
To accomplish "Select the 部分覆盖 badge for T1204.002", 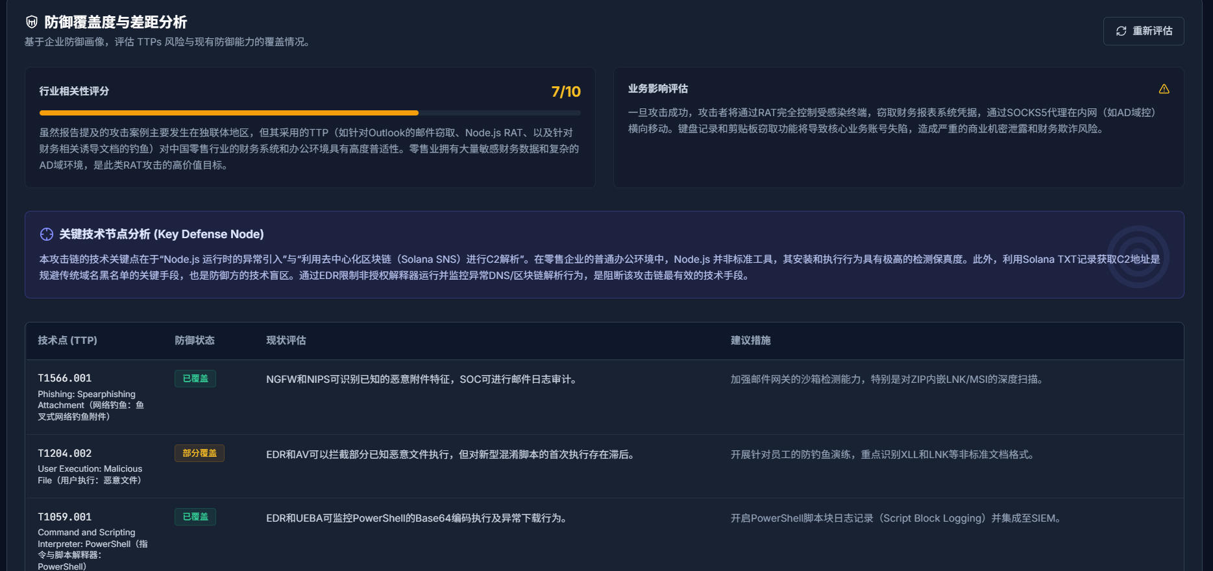I will (199, 453).
